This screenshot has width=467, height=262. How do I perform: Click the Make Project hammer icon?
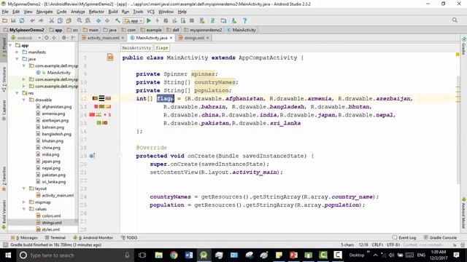(x=117, y=21)
